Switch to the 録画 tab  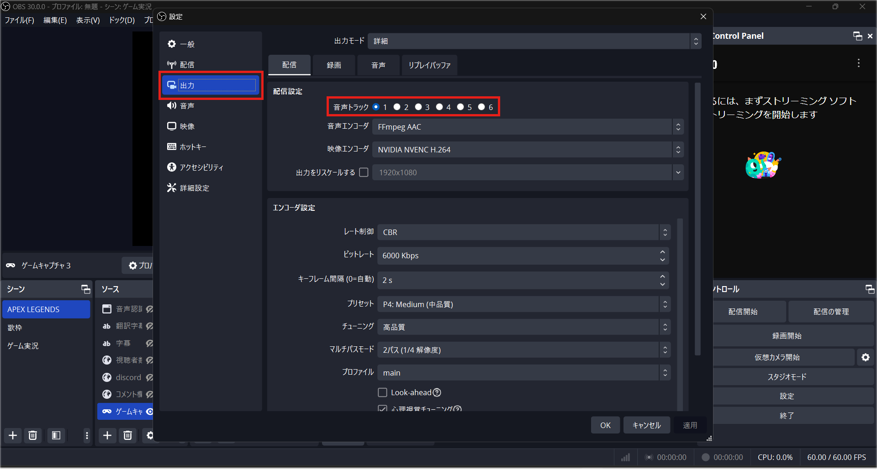coord(334,65)
